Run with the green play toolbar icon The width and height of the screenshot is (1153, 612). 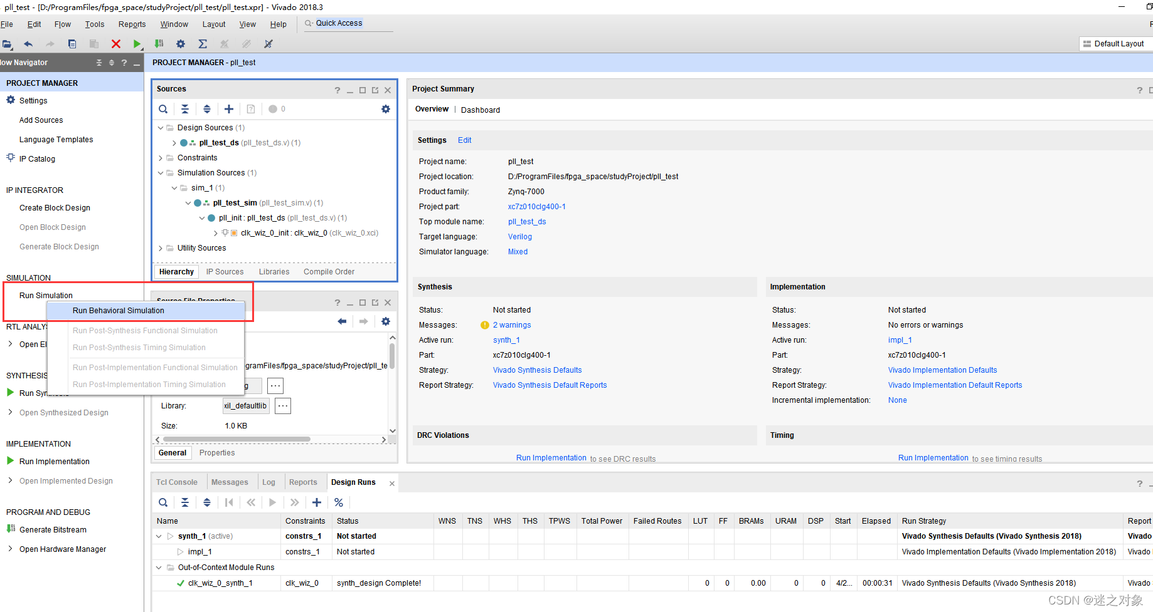coord(137,44)
